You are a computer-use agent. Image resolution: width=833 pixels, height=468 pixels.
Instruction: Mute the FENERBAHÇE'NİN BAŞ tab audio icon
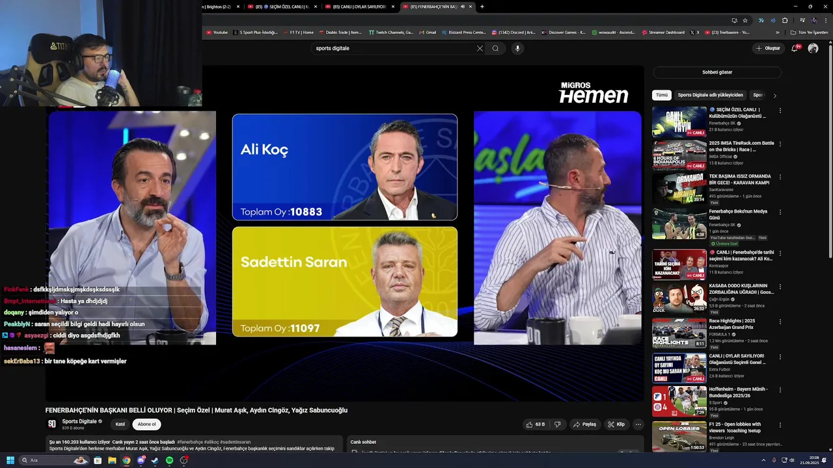coord(462,6)
